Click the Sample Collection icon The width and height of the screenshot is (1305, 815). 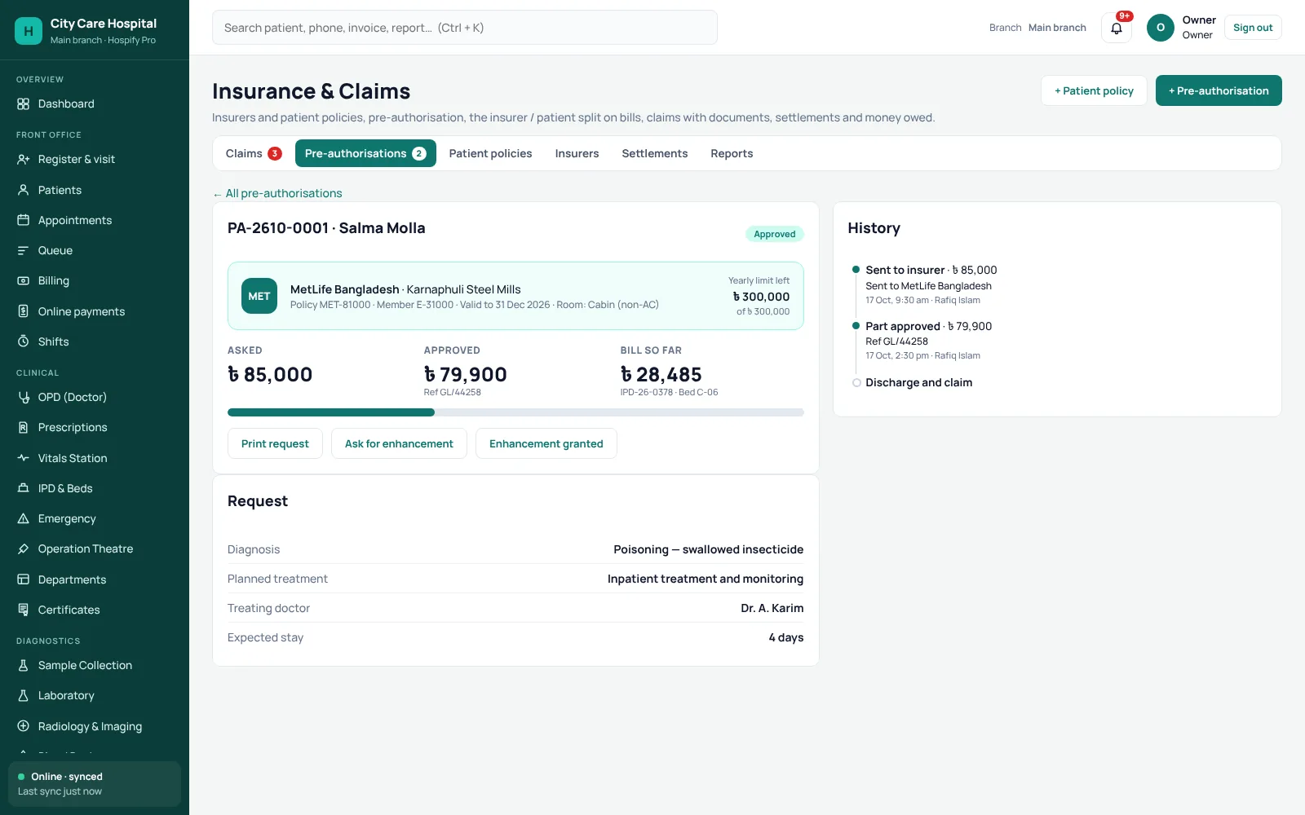pyautogui.click(x=23, y=665)
